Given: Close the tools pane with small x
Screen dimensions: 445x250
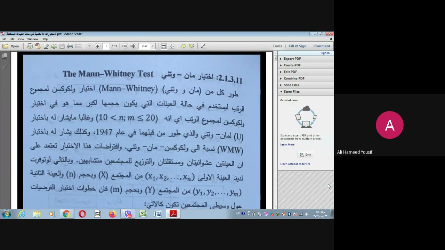Looking at the screenshot, I should pyautogui.click(x=331, y=39).
